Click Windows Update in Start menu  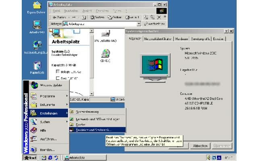(x=49, y=85)
